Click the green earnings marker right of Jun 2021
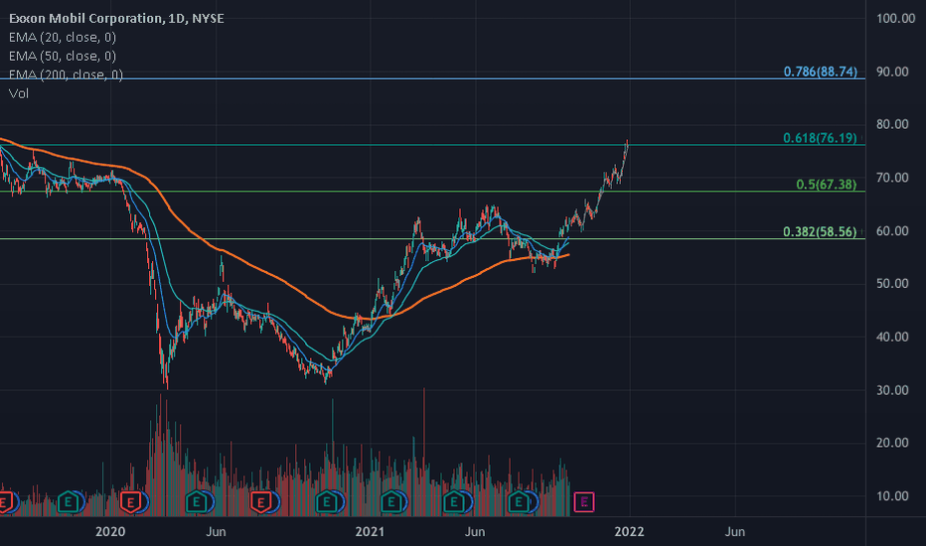 (519, 502)
